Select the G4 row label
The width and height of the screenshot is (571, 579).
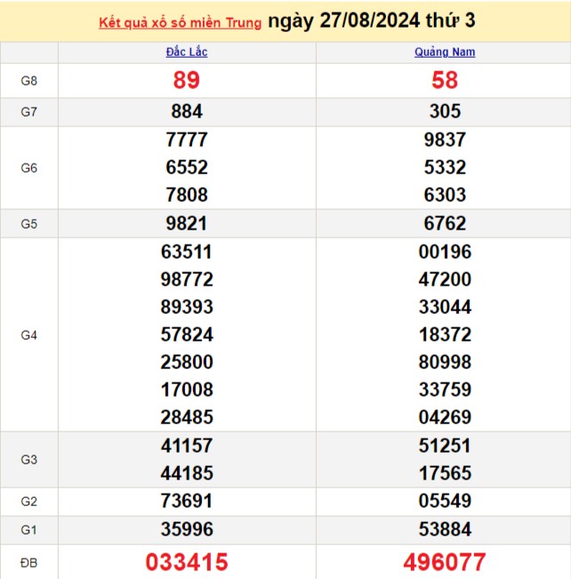coord(28,335)
